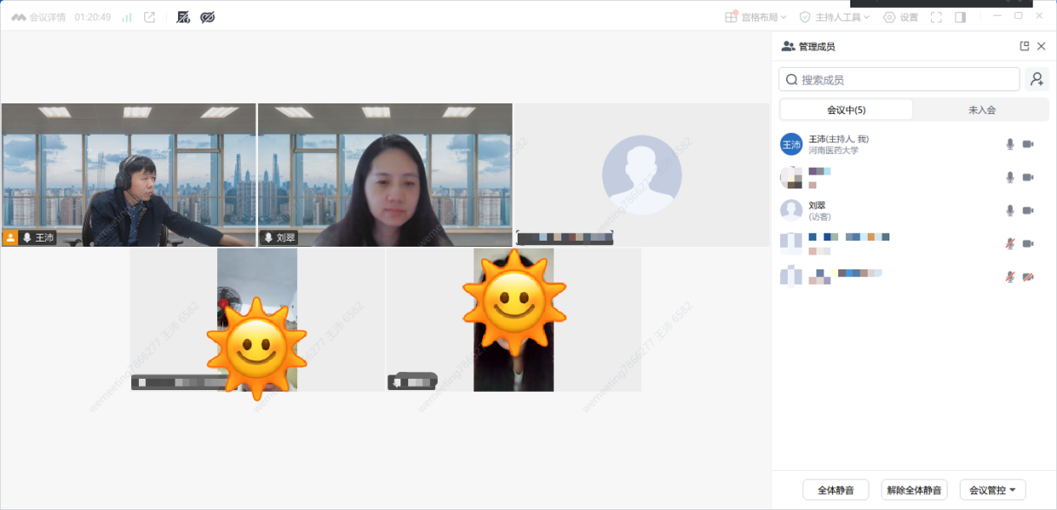Open 设置 settings with the gear icon
The image size is (1057, 510).
click(901, 17)
